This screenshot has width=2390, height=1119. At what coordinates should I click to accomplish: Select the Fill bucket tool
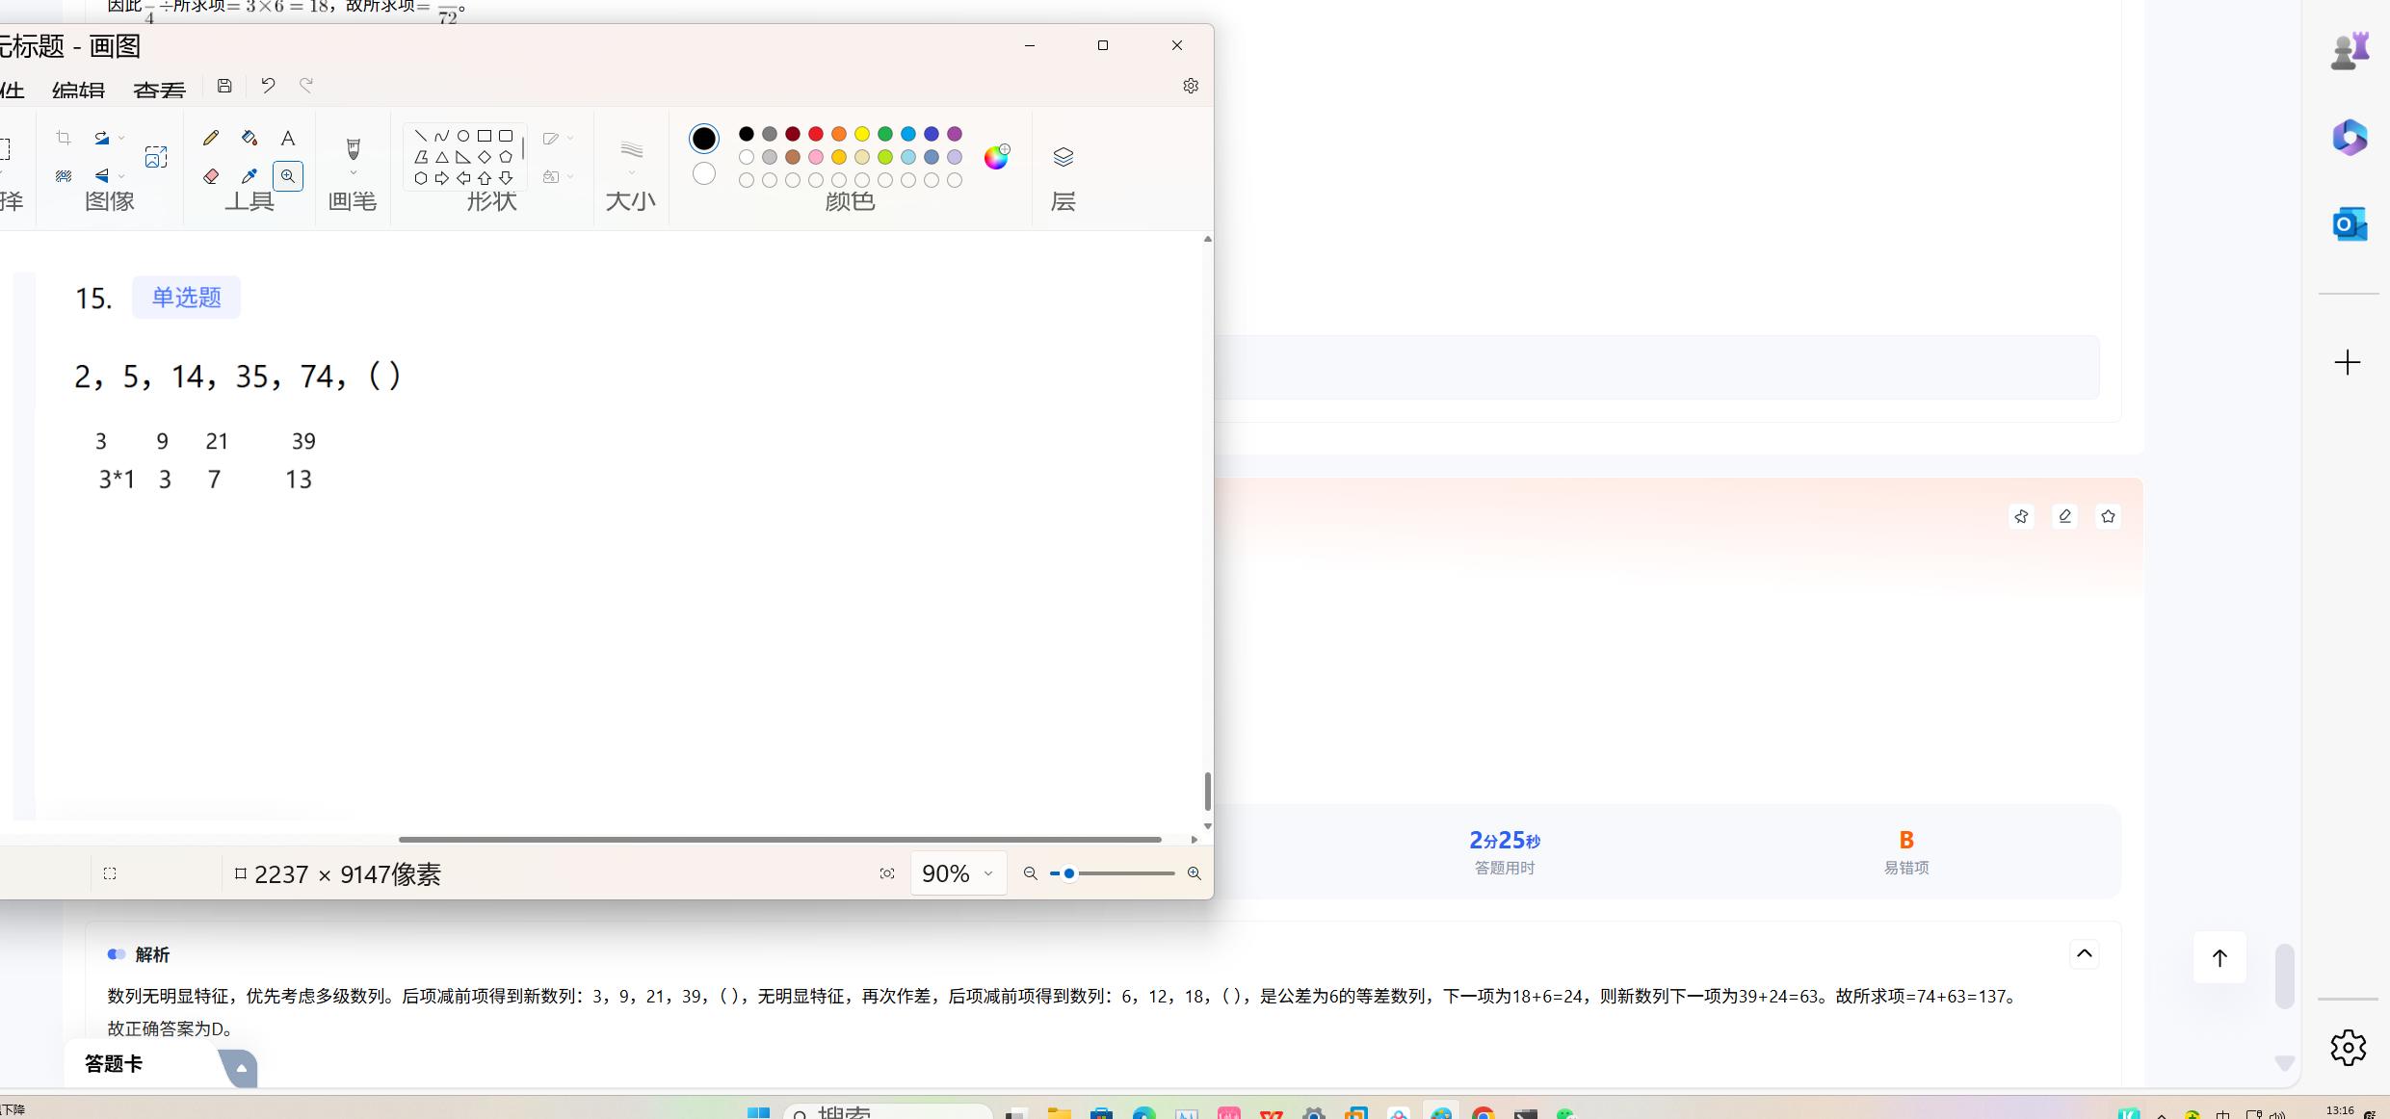pos(250,138)
